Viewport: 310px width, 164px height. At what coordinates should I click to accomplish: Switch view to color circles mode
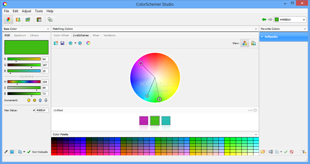point(245,43)
